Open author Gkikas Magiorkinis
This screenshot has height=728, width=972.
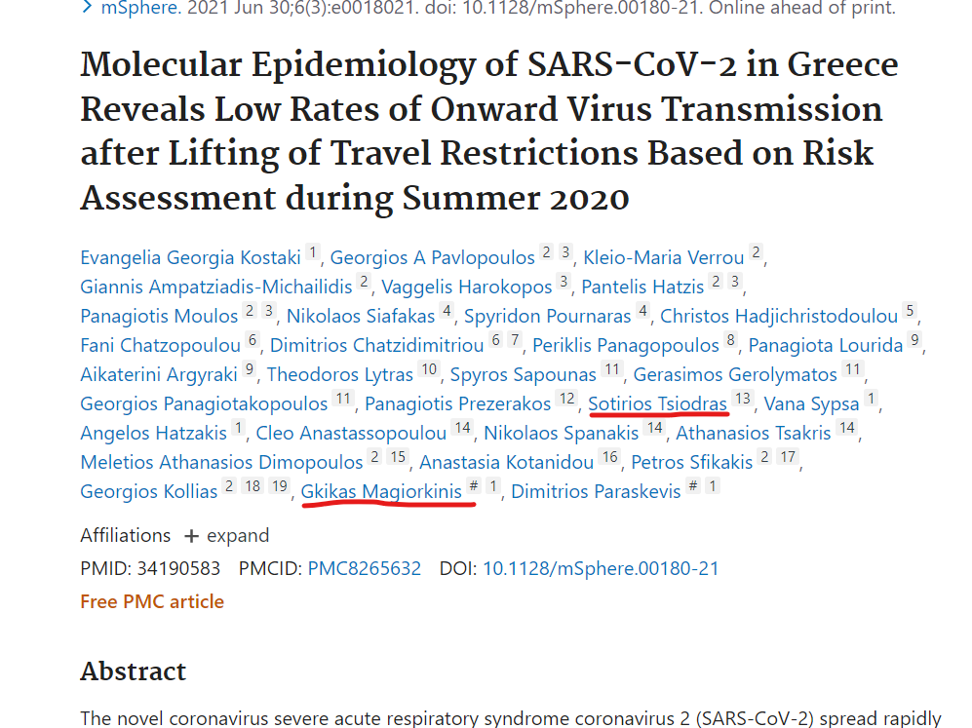(381, 491)
